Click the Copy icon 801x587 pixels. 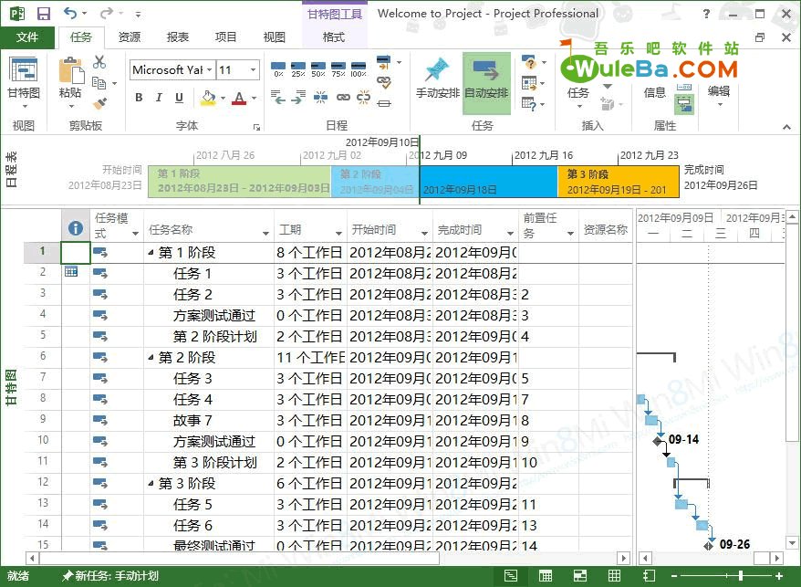pos(99,83)
